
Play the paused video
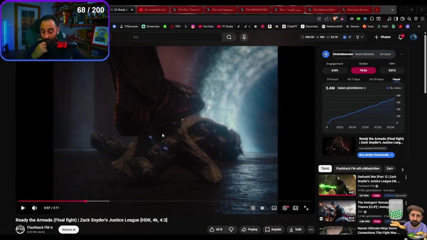pos(23,208)
